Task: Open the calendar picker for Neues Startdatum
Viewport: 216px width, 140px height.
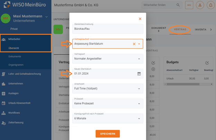Action: click(x=139, y=74)
